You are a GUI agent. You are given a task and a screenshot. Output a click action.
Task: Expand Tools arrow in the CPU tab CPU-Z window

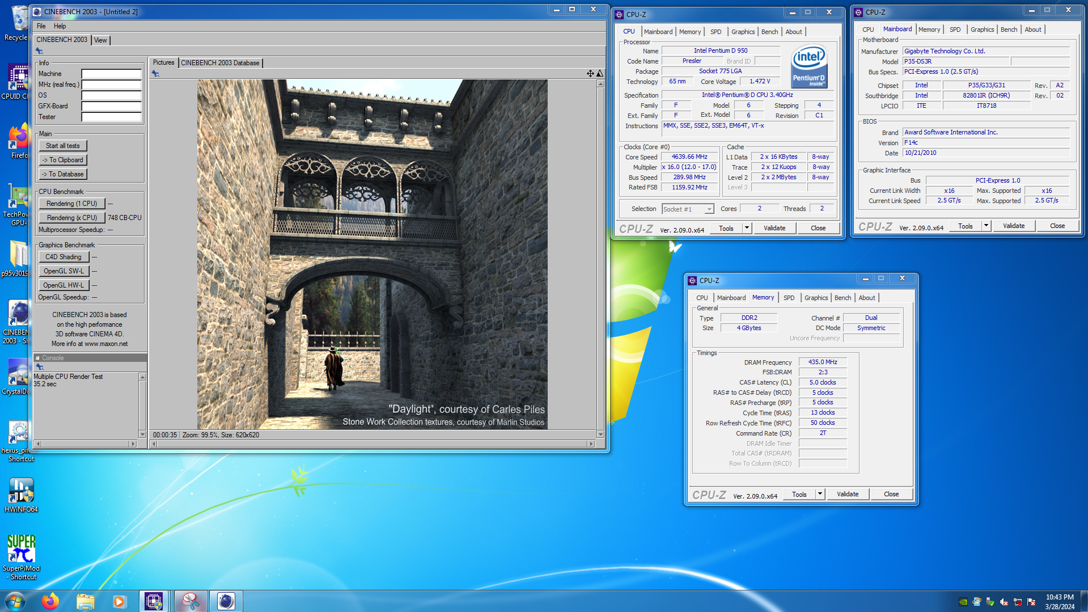click(747, 228)
